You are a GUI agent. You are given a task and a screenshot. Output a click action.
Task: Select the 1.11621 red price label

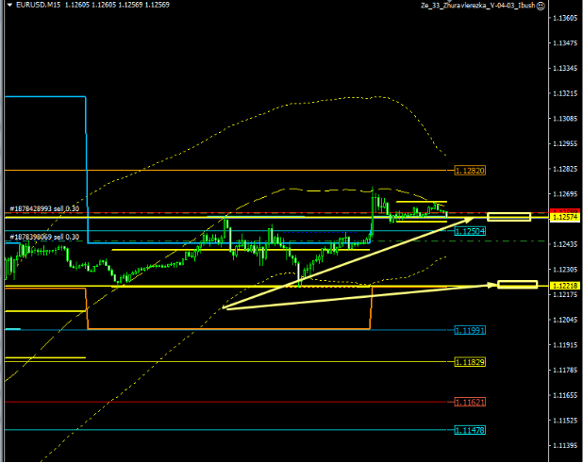[469, 402]
